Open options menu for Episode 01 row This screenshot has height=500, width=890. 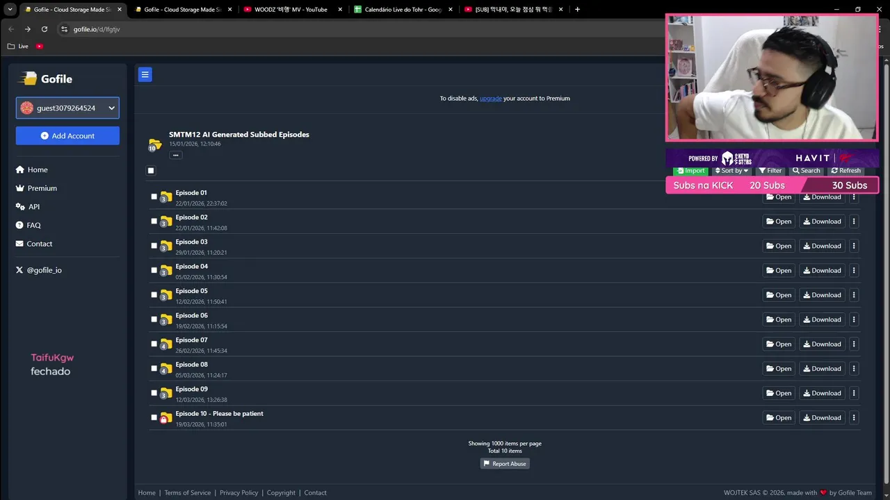[854, 197]
